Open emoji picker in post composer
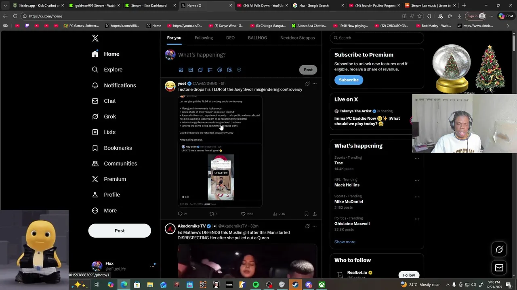Viewport: 517px width, 290px height. pyautogui.click(x=220, y=70)
